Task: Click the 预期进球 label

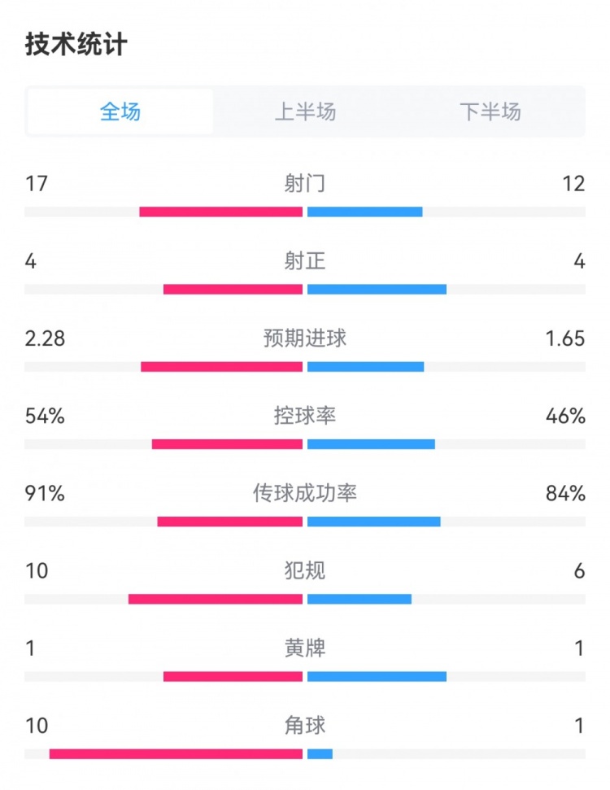Action: [x=305, y=338]
